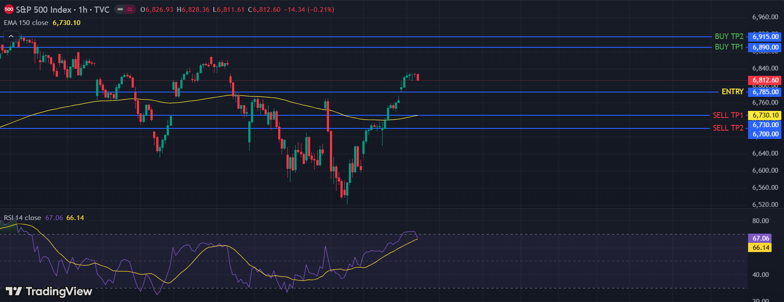Click the yellow 66.14 RSI axis tag
Image resolution: width=784 pixels, height=302 pixels.
760,248
